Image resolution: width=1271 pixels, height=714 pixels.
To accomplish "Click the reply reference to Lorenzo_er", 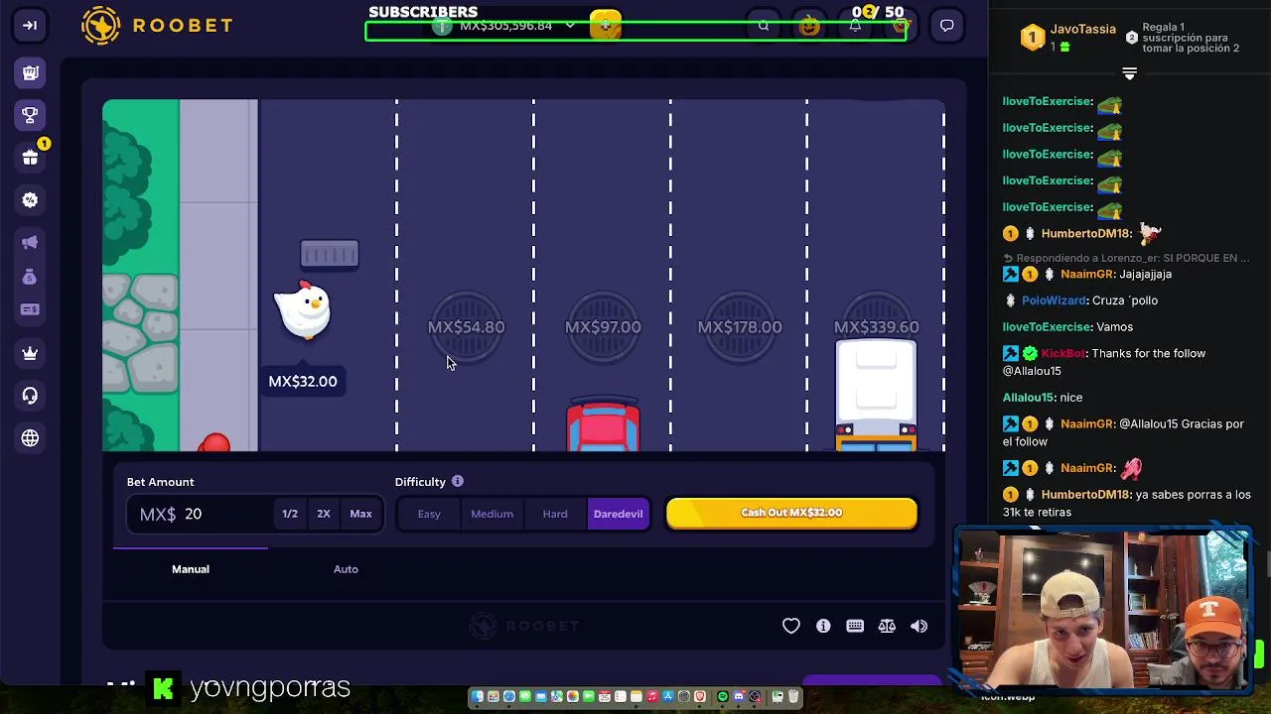I will 1127,258.
